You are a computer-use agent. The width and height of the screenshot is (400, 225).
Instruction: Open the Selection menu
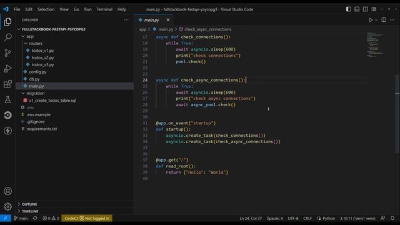click(46, 9)
